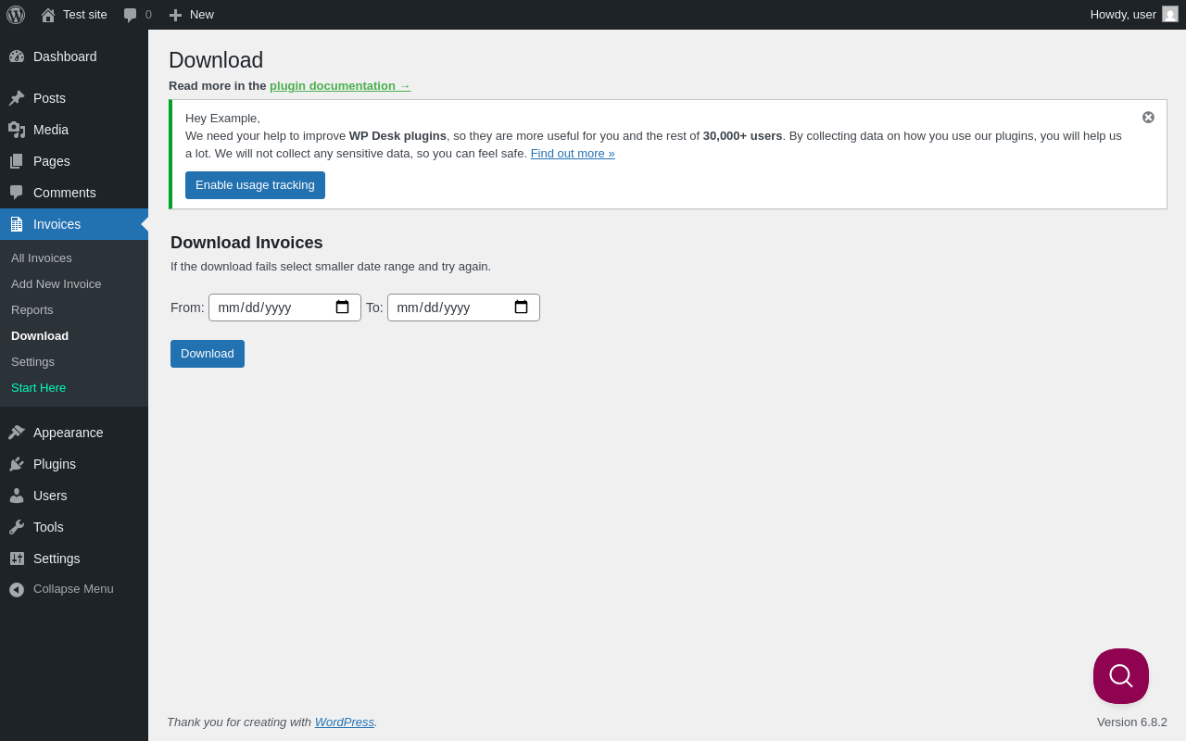Open the Dashboard menu icon
The image size is (1186, 741).
17,57
